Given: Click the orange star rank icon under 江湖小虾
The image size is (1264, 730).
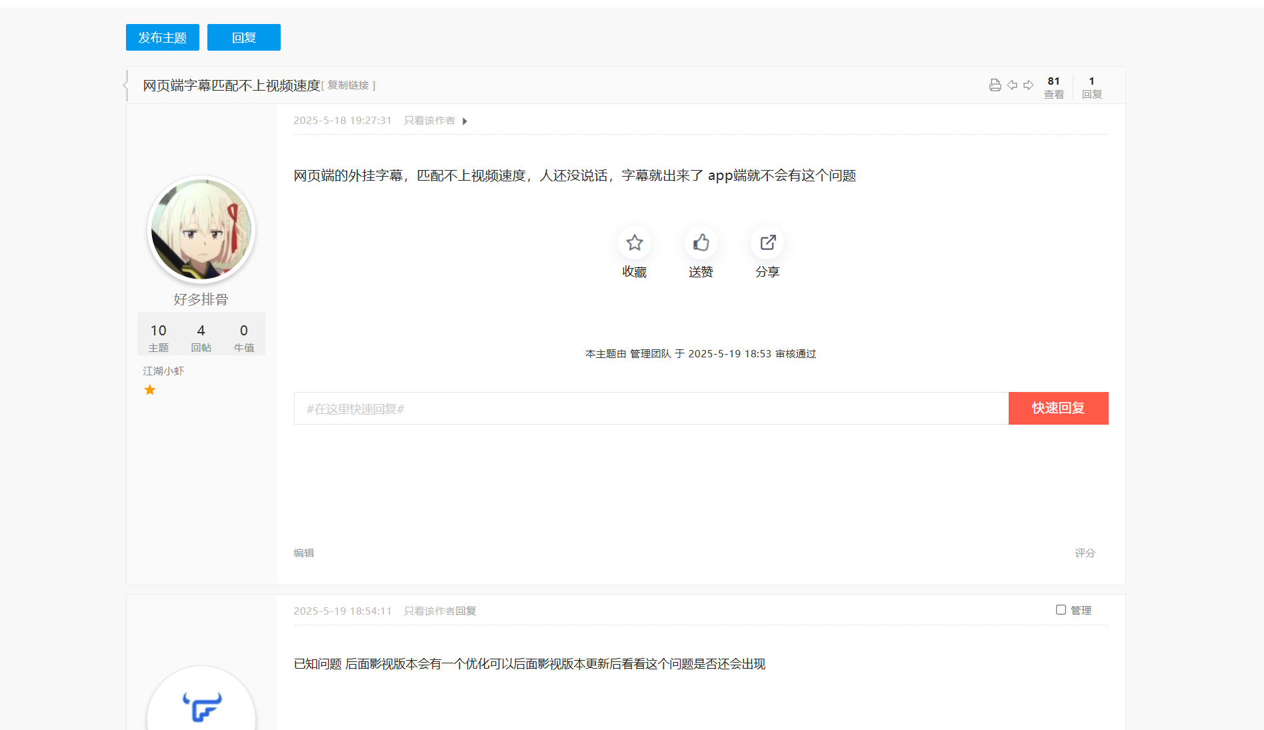Looking at the screenshot, I should 150,389.
